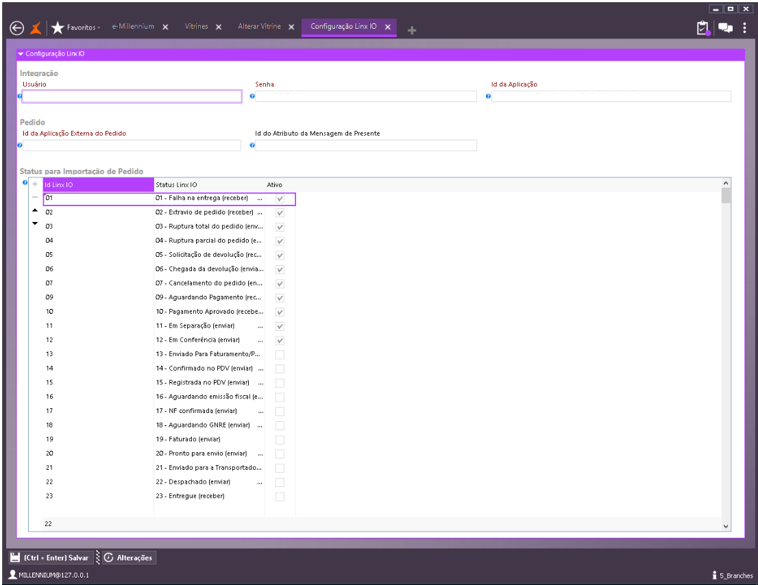Select Configuração Linx IO tab
Image resolution: width=758 pixels, height=585 pixels.
click(343, 27)
